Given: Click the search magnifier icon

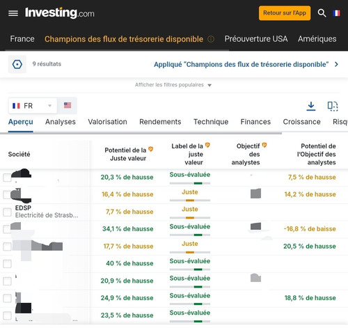Looking at the screenshot, I should pos(322,13).
